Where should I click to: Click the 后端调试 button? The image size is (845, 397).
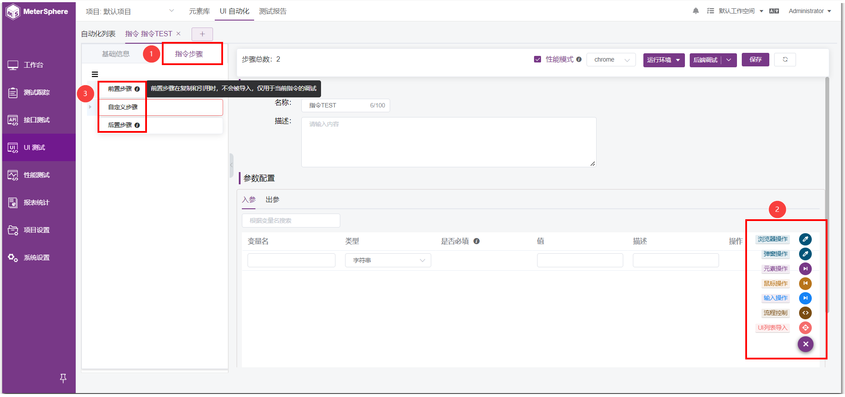pos(705,60)
